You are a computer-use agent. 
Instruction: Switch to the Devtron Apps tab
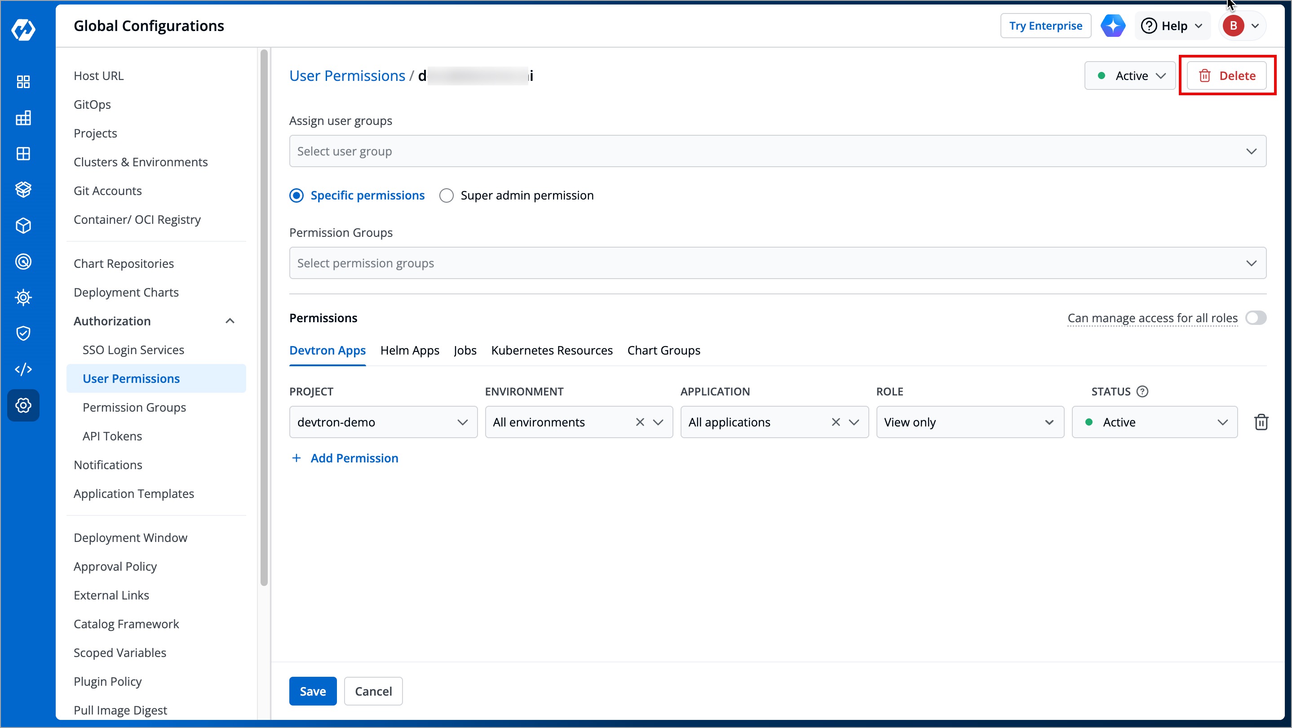(327, 350)
